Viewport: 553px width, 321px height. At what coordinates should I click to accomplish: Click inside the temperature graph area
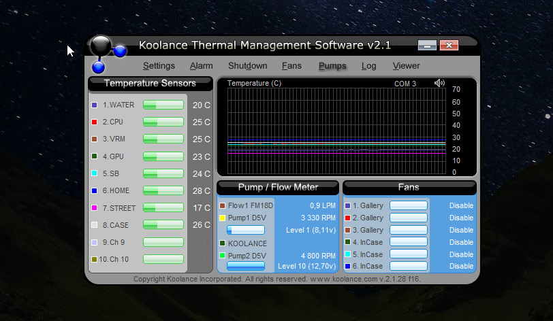click(336, 131)
